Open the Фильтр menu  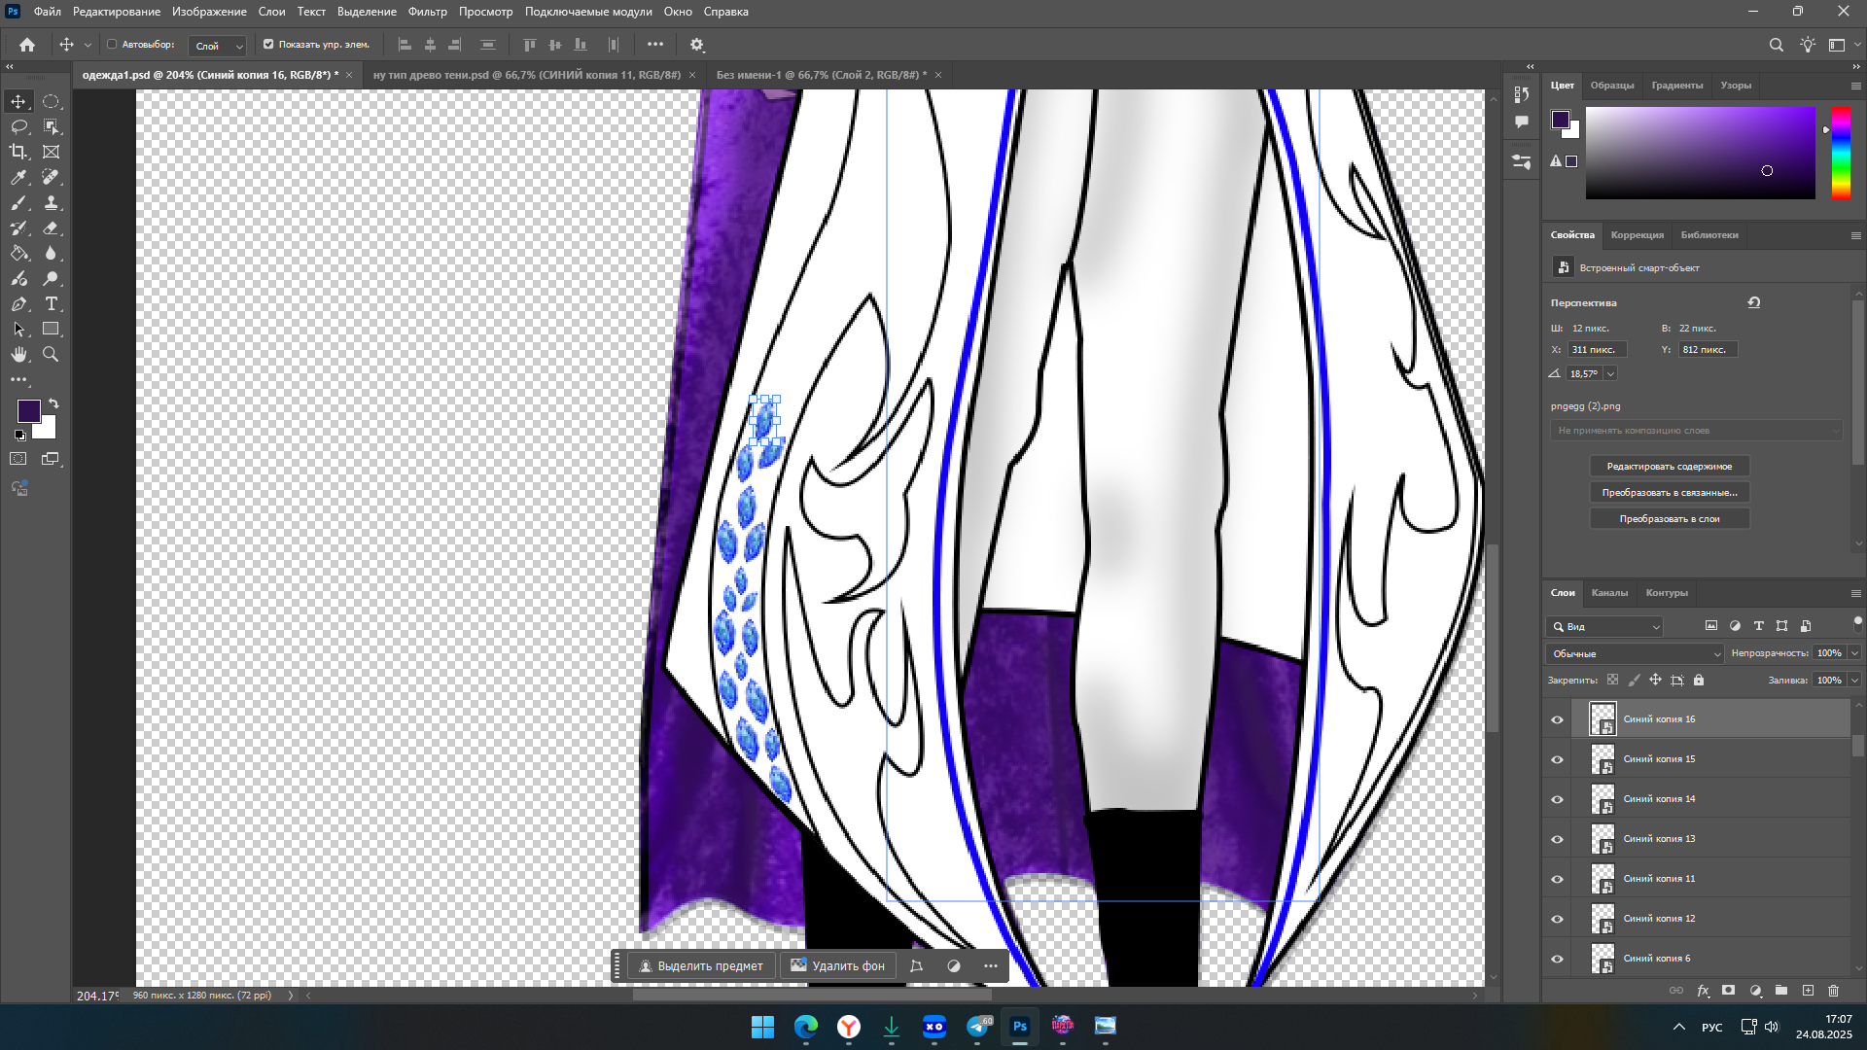click(427, 12)
